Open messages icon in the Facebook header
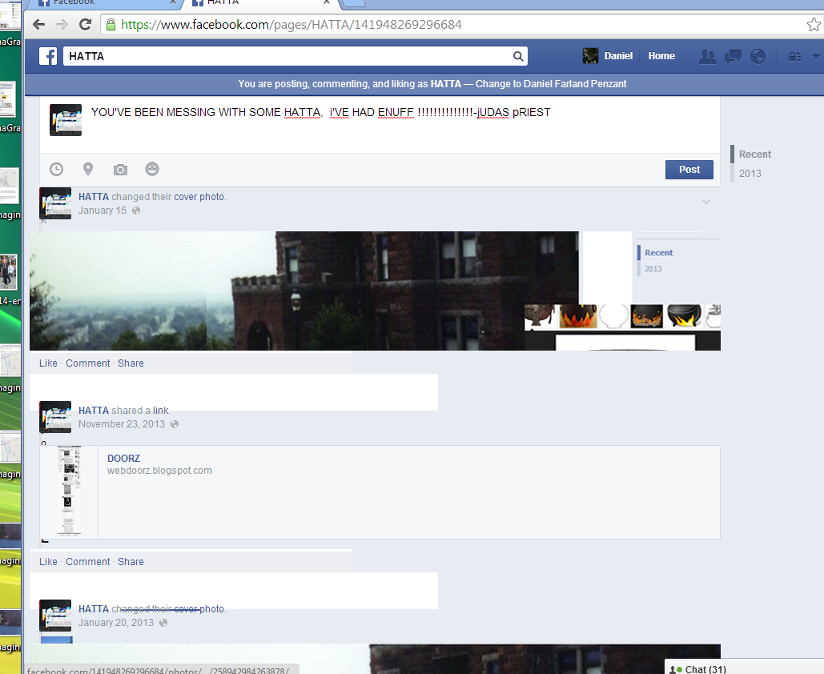This screenshot has height=674, width=824. 733,56
